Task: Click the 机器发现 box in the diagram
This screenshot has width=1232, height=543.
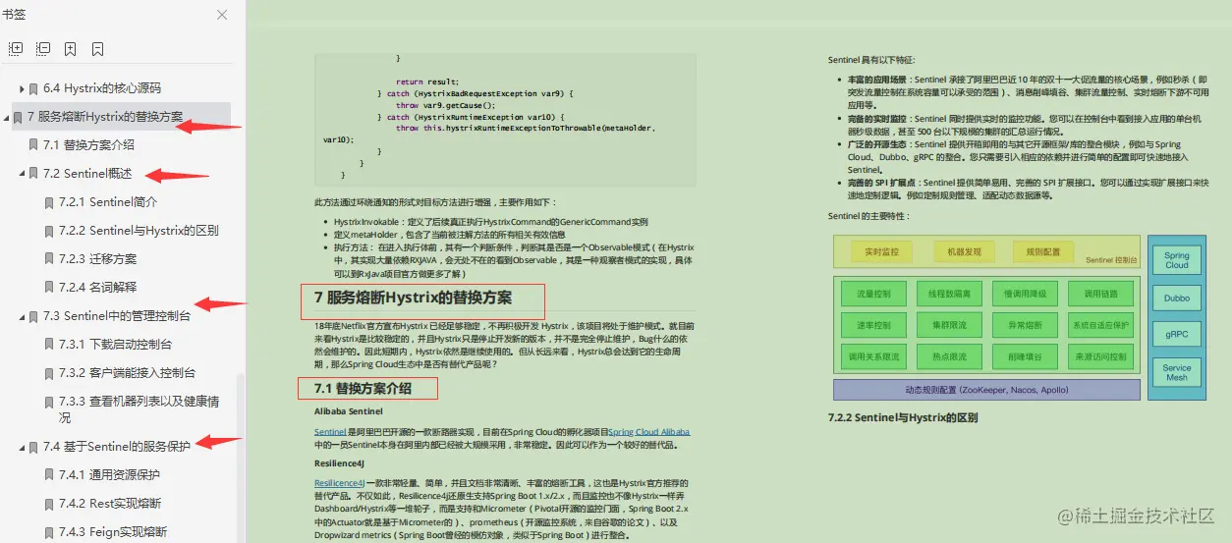Action: coord(964,252)
